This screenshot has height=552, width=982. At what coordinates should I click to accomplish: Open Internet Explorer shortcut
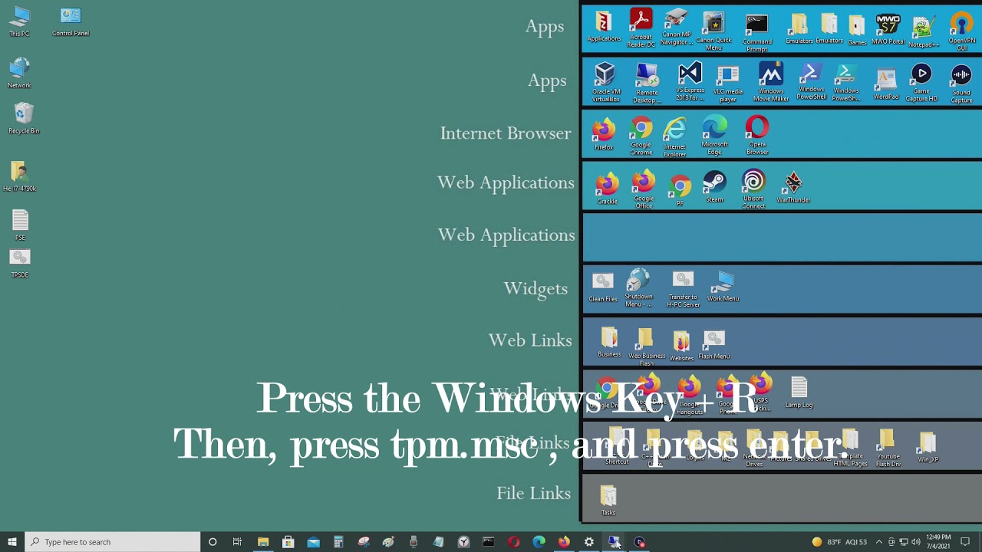675,138
